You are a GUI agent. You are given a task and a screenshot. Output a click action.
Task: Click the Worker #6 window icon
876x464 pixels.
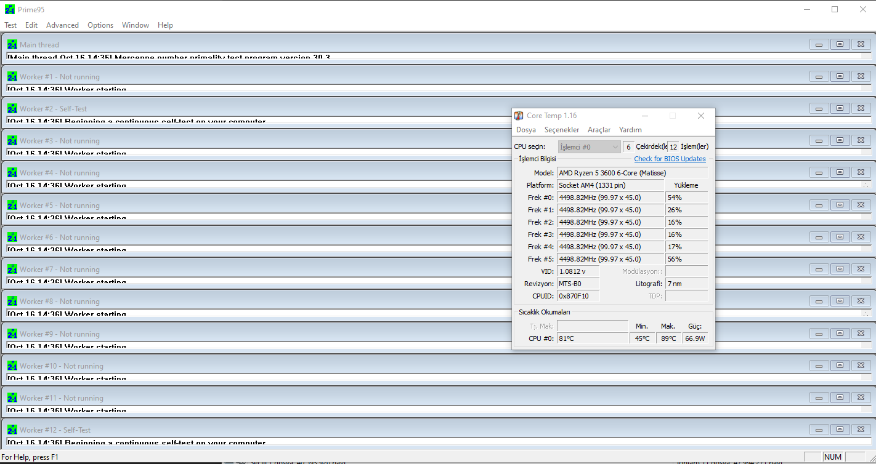(x=12, y=237)
